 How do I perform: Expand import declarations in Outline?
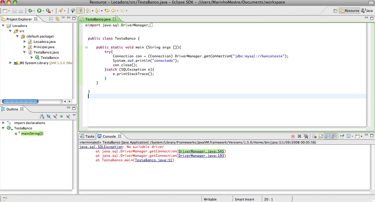pyautogui.click(x=3, y=123)
